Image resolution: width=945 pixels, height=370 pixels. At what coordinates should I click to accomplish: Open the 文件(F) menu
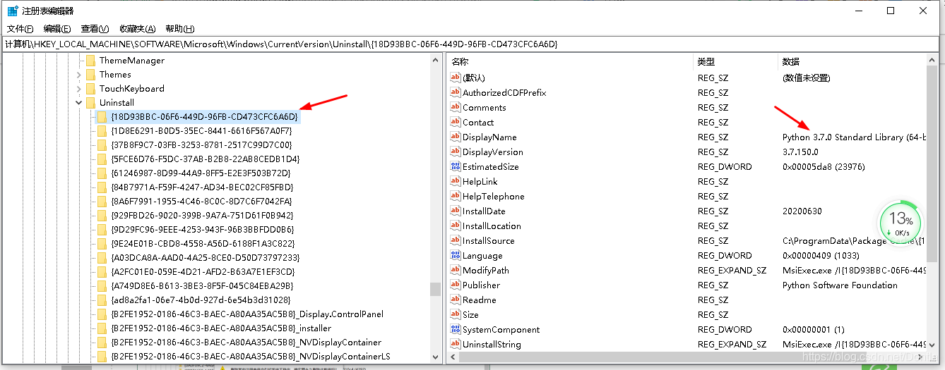pos(20,28)
